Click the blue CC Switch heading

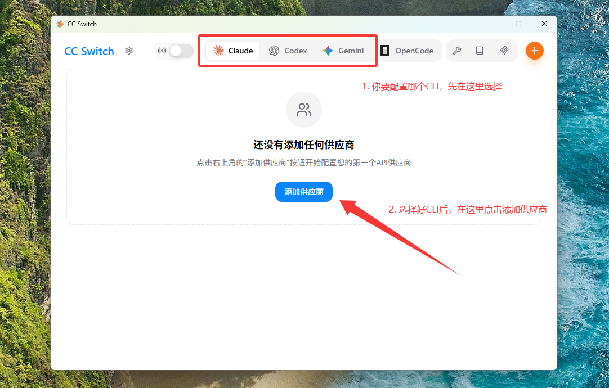click(x=89, y=51)
